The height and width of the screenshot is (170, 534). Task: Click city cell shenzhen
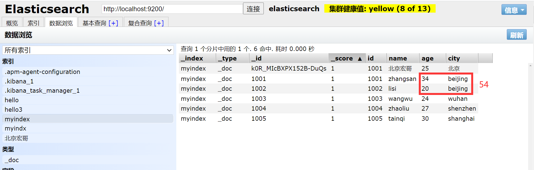coord(462,108)
